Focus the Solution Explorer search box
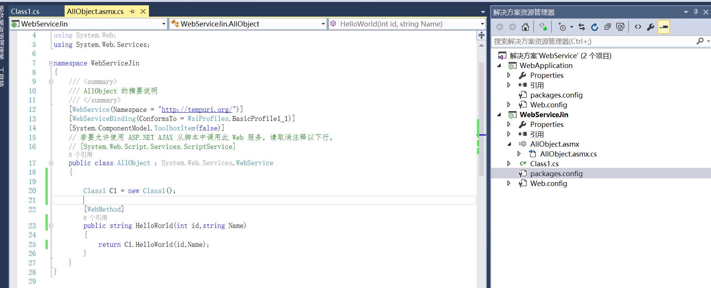Image resolution: width=711 pixels, height=288 pixels. (x=593, y=41)
